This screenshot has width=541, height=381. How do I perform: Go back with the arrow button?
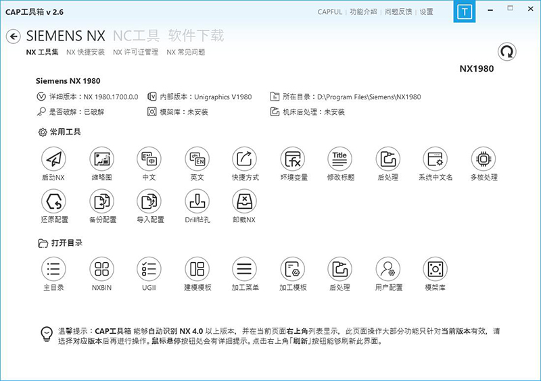pyautogui.click(x=13, y=36)
